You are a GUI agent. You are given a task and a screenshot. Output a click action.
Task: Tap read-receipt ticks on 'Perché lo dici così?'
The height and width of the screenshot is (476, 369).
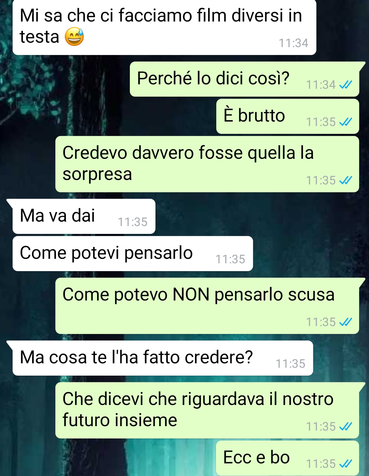[345, 85]
